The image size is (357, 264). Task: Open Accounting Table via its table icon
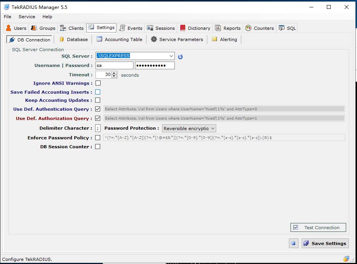click(x=99, y=39)
